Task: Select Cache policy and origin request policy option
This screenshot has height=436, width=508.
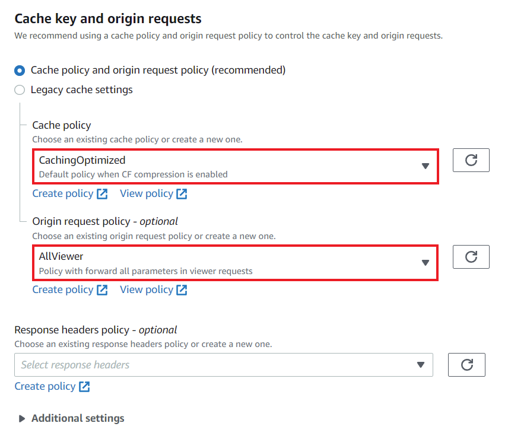Action: click(18, 70)
